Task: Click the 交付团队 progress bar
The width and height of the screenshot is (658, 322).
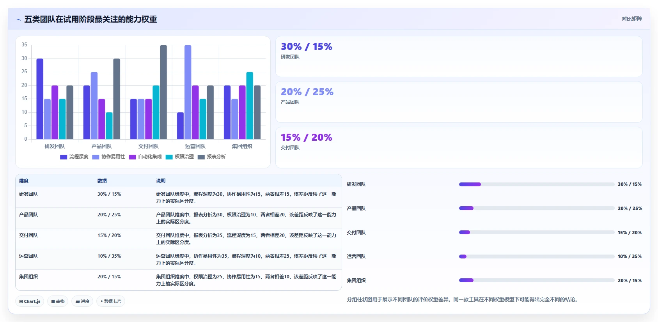Action: coord(536,232)
